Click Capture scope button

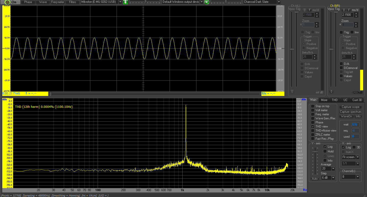[350, 107]
